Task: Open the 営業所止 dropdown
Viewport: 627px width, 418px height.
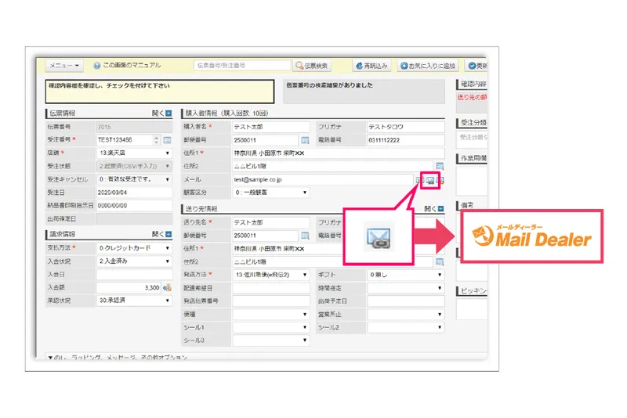Action: click(406, 314)
